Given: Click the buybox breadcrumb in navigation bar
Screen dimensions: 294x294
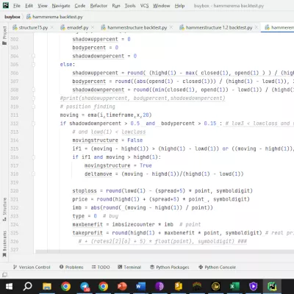Looking at the screenshot, I should (x=12, y=17).
